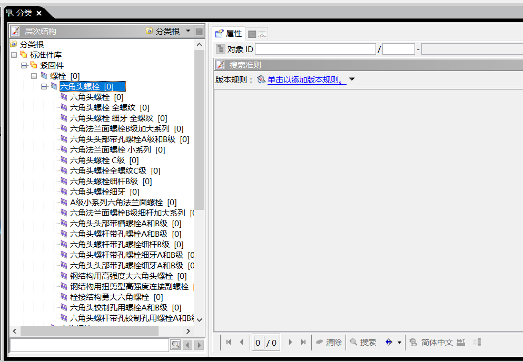Switch to the 表 tab
Viewport: 523px width, 362px height.
pos(257,34)
